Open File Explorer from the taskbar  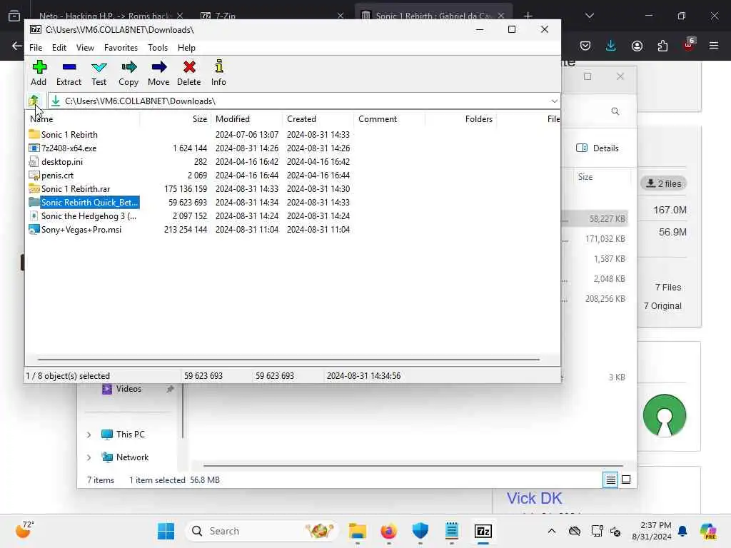[358, 531]
